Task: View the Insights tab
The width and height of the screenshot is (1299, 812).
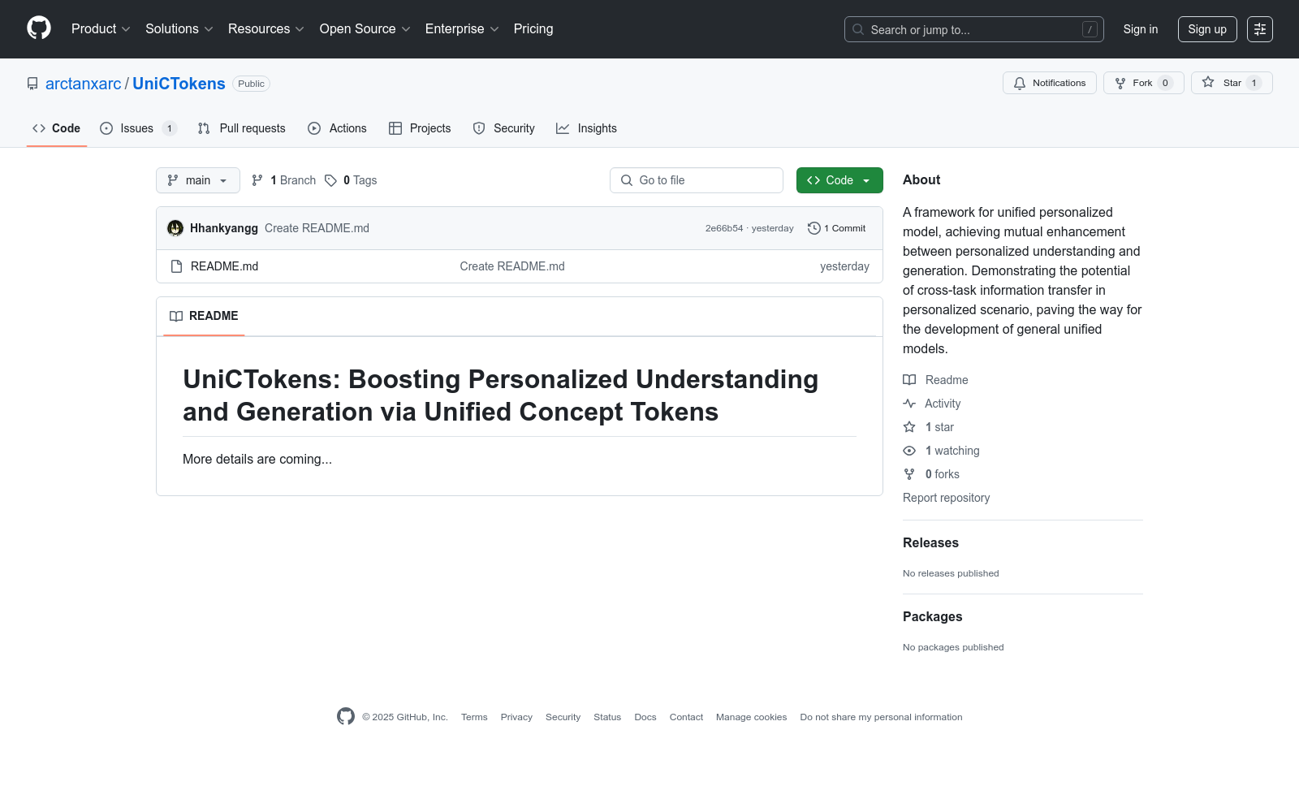Action: [586, 128]
